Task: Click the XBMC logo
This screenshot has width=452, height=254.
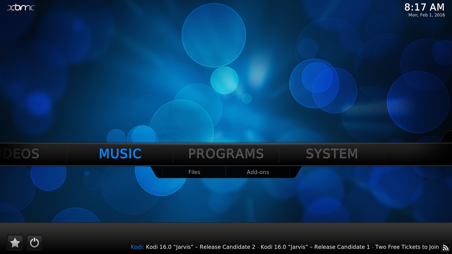Action: tap(20, 8)
